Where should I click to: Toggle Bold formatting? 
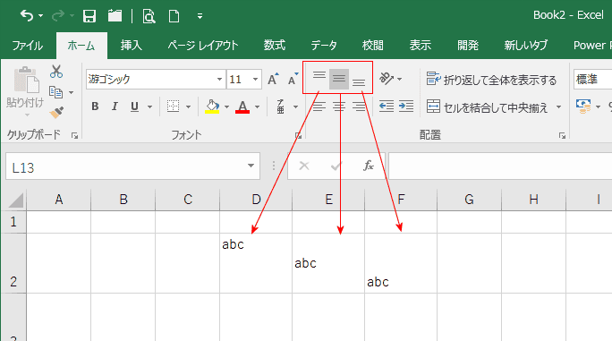95,107
